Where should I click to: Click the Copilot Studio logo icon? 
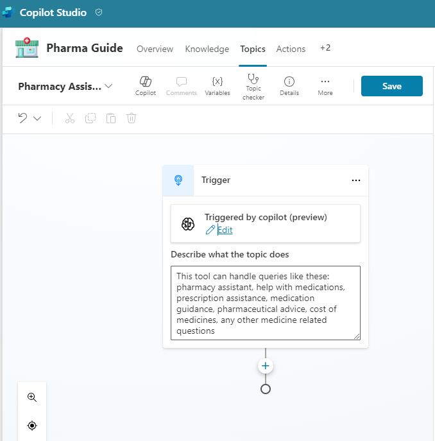[x=9, y=13]
